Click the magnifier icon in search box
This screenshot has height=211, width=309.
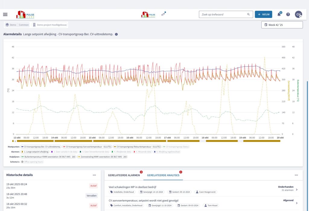(x=248, y=14)
